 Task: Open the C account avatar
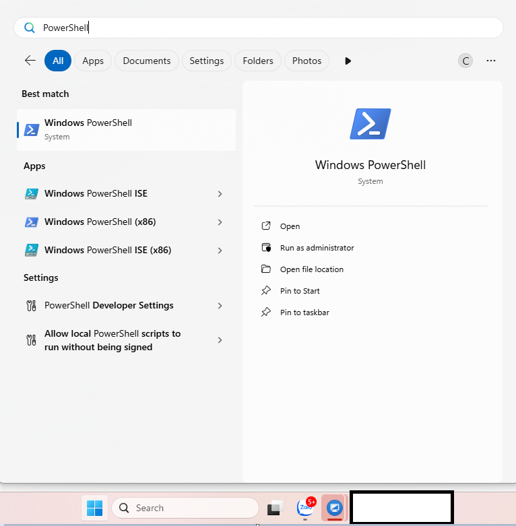point(465,61)
